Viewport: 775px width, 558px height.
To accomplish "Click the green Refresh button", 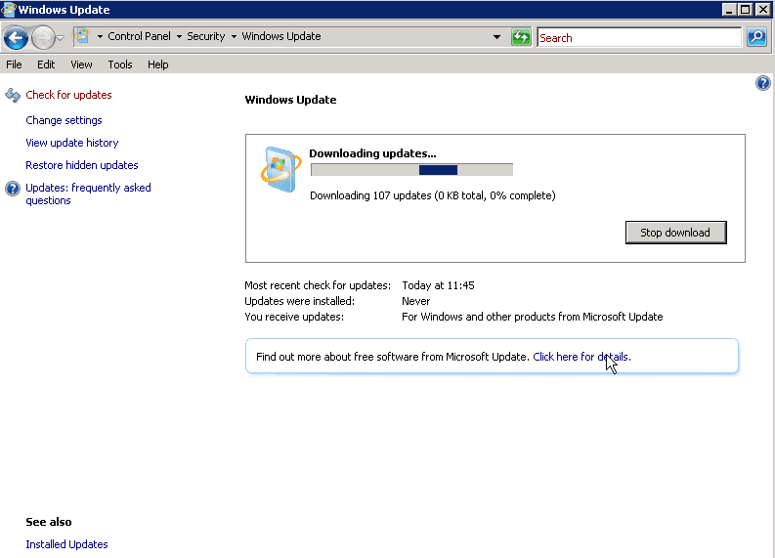I will (521, 37).
